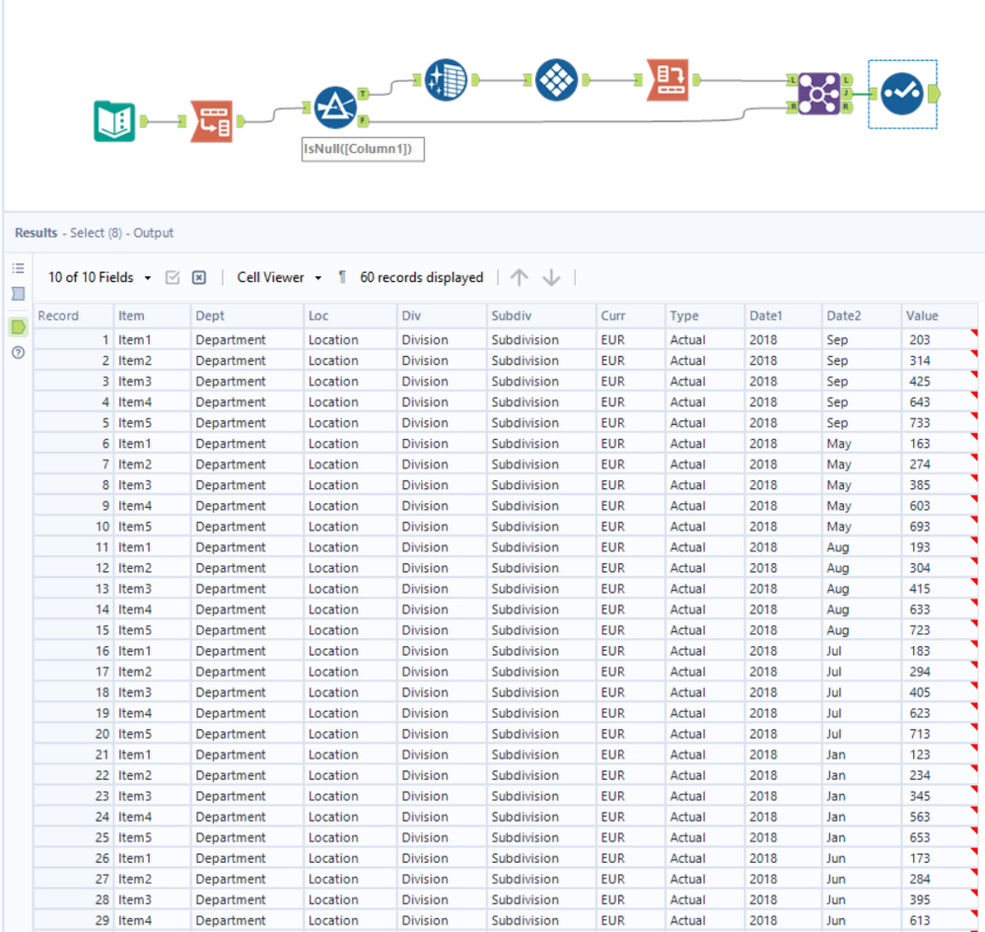The height and width of the screenshot is (932, 985).
Task: Click the Subdiv column header
Action: 541,316
